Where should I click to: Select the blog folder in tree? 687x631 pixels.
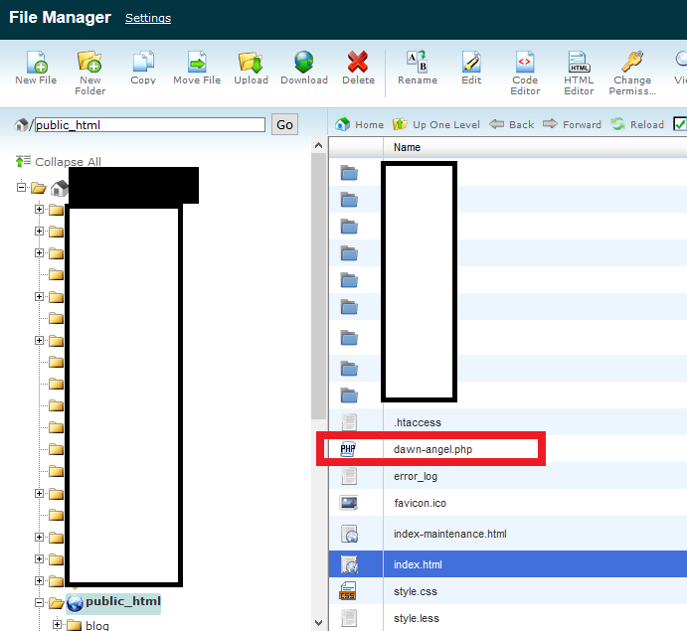[97, 625]
